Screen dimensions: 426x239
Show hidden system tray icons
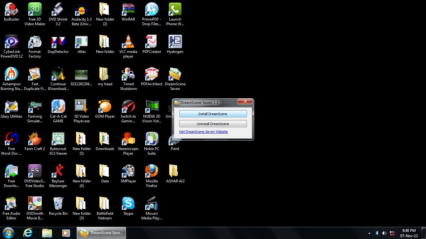(370, 233)
